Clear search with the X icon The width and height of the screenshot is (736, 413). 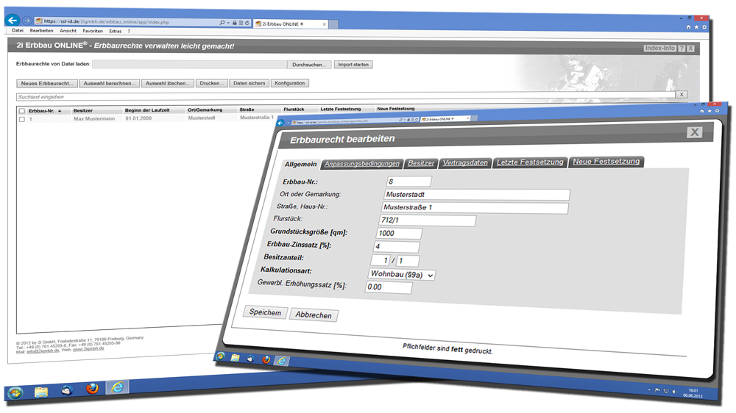pyautogui.click(x=682, y=95)
